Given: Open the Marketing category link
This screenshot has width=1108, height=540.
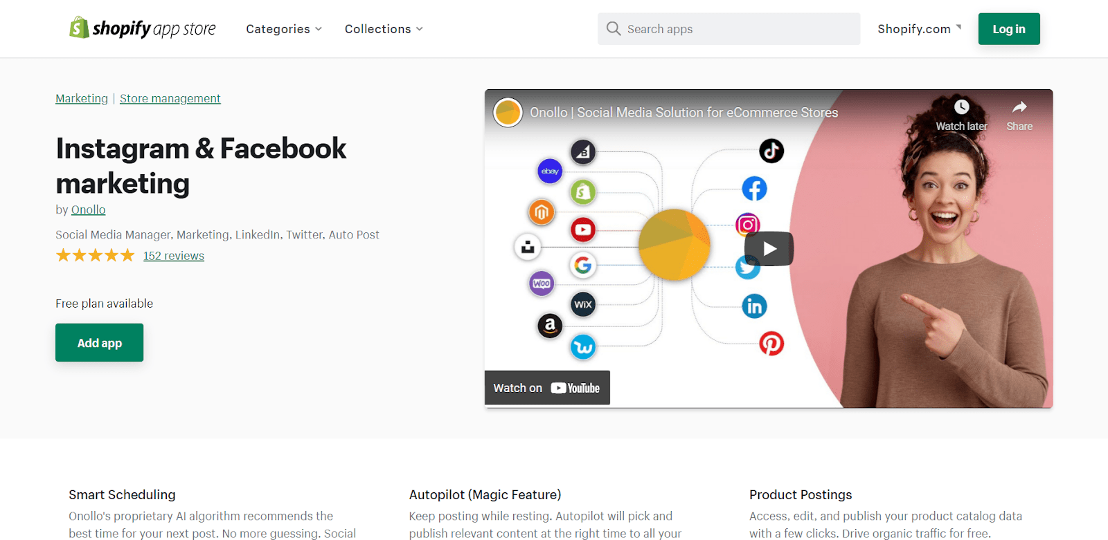Looking at the screenshot, I should (82, 98).
